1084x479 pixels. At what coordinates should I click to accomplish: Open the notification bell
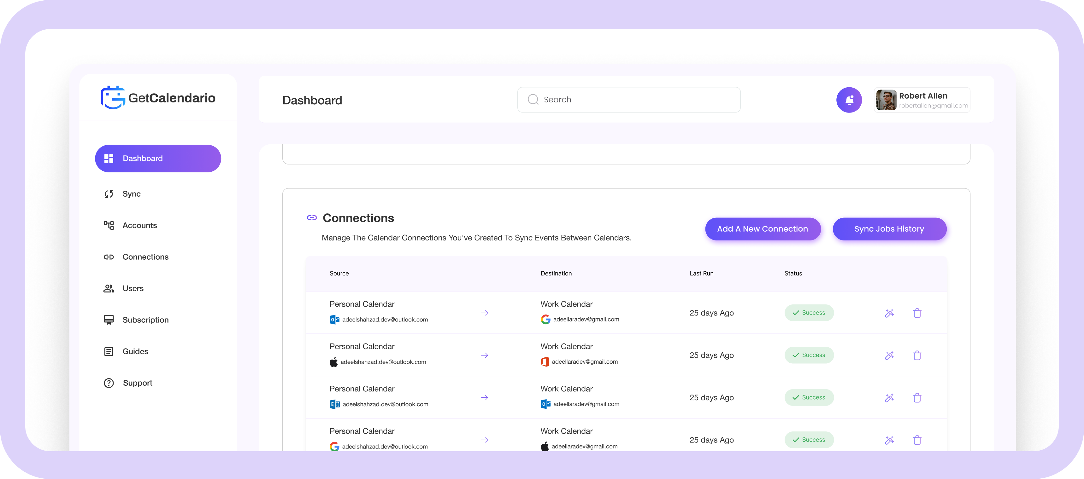(849, 100)
